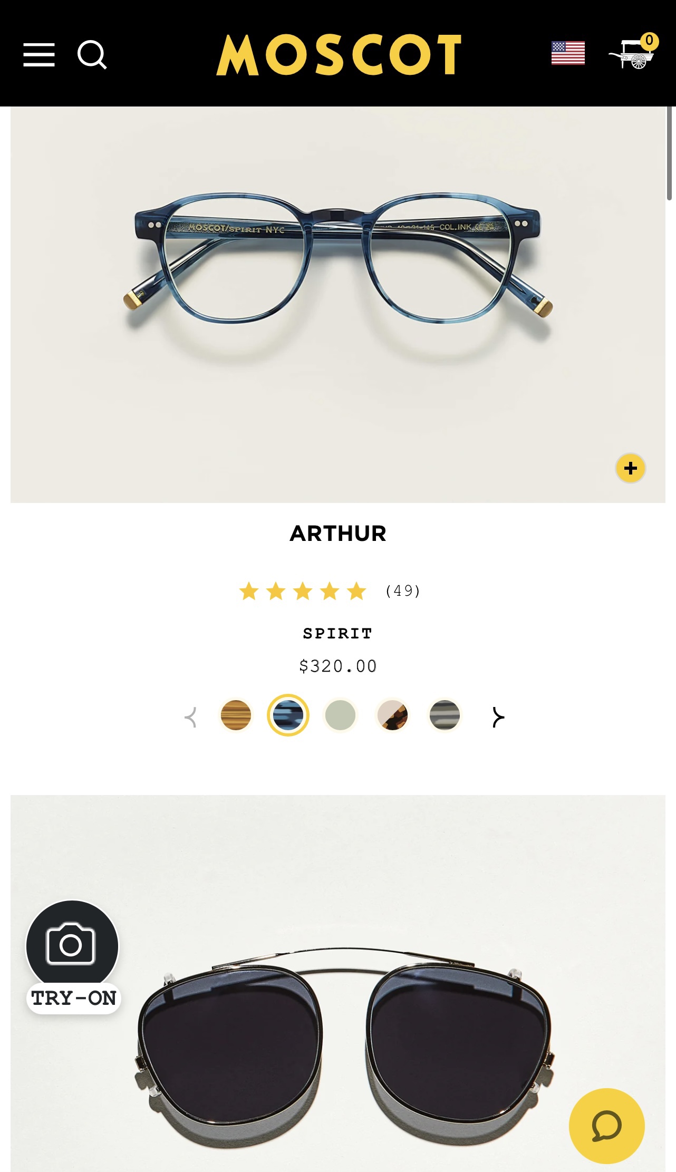Click the ARTHUR product title
Screen dimensions: 676x1172
(338, 534)
